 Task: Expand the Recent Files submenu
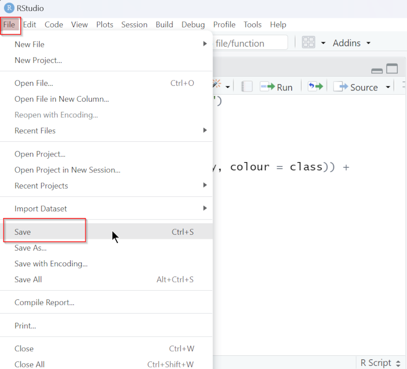pos(205,131)
